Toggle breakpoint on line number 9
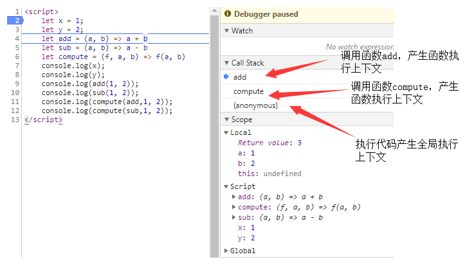The image size is (465, 268). point(17,84)
